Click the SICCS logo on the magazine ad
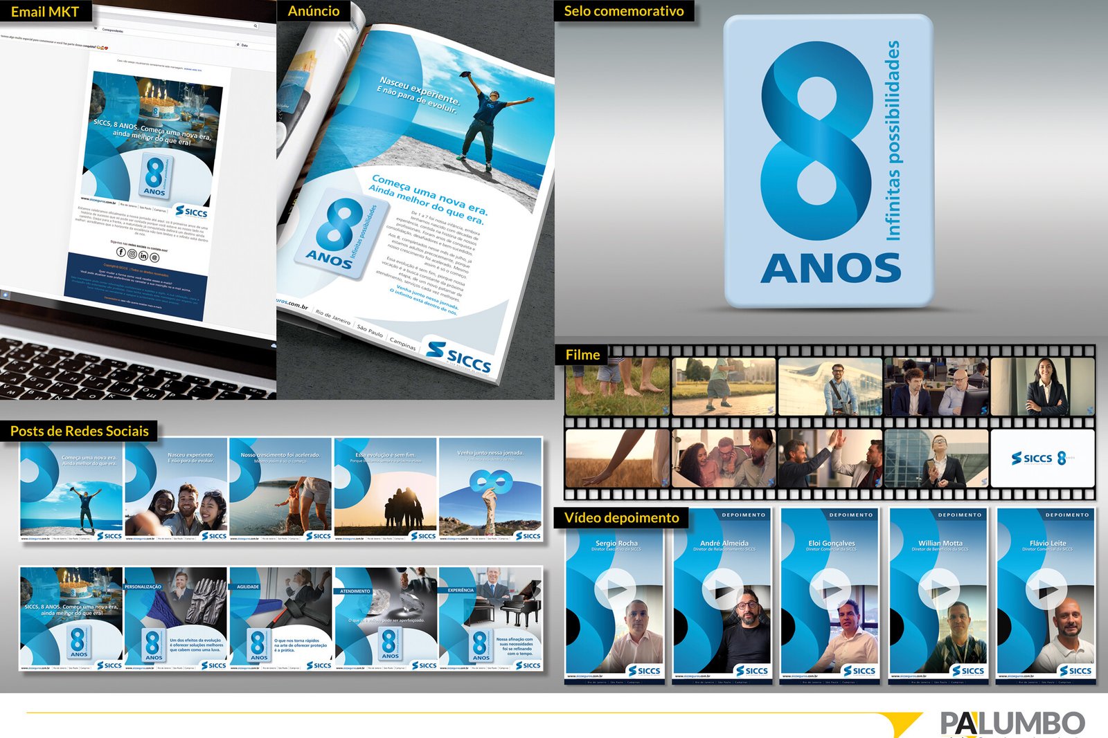Screen dimensions: 1108x738 [x=458, y=357]
